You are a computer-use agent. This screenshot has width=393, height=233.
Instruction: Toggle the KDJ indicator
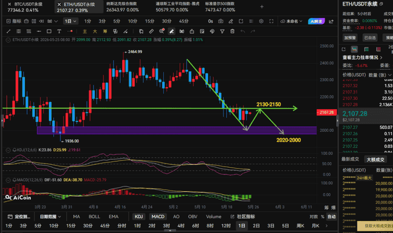[138, 217]
